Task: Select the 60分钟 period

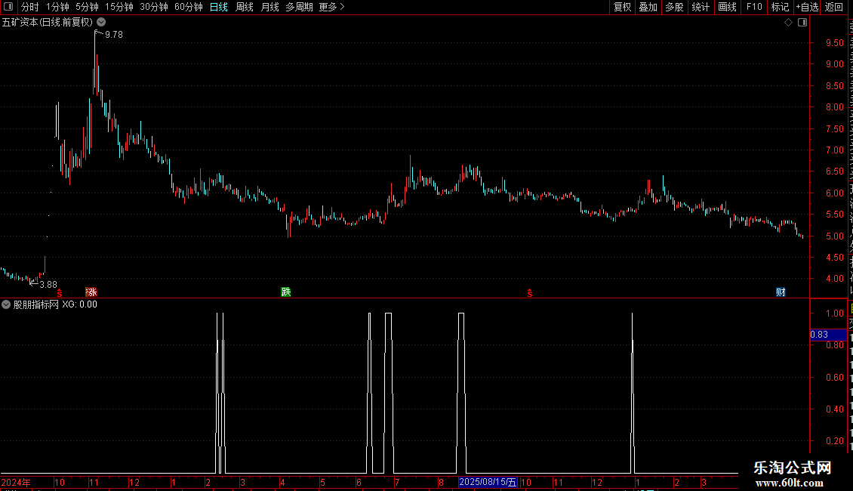Action: (x=189, y=7)
